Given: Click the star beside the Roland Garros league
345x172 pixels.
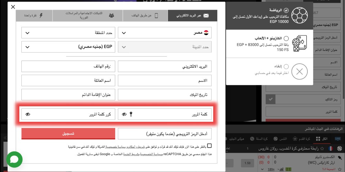Looking at the screenshot, I should pos(322,149).
